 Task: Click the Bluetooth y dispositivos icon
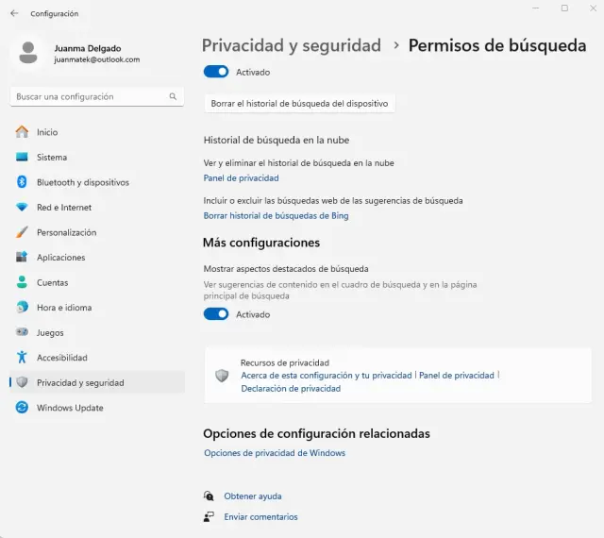click(22, 182)
